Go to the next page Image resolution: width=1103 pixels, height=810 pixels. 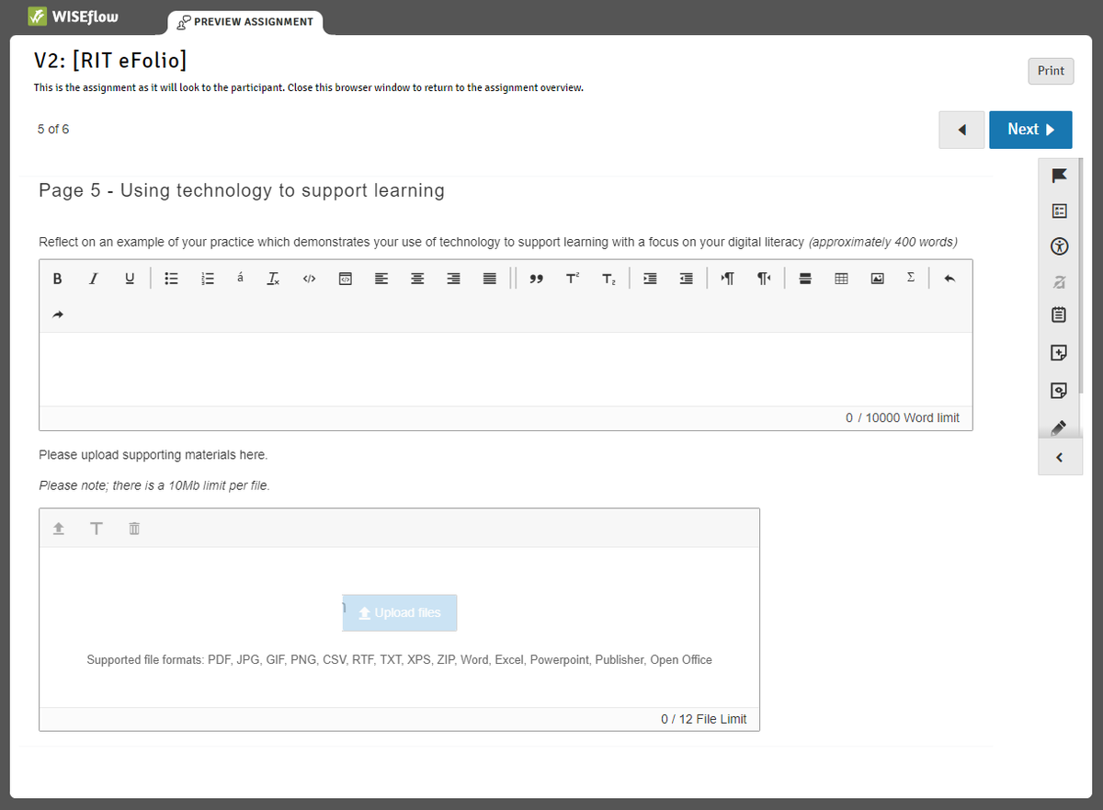[x=1030, y=130]
